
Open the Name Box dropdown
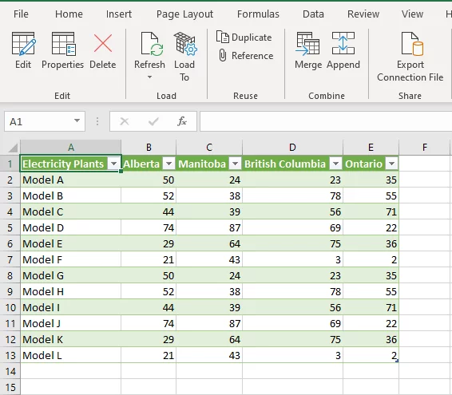(x=77, y=121)
